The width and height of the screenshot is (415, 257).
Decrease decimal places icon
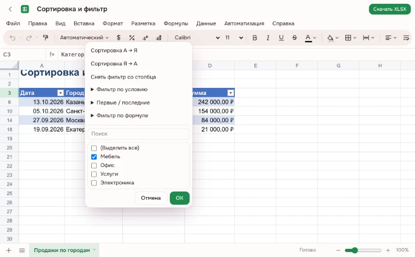145,38
